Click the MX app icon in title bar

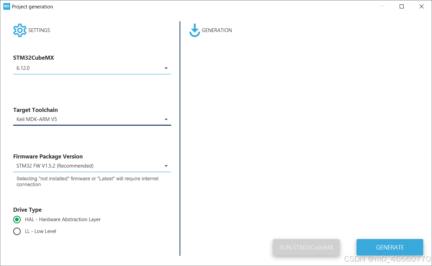pyautogui.click(x=7, y=6)
